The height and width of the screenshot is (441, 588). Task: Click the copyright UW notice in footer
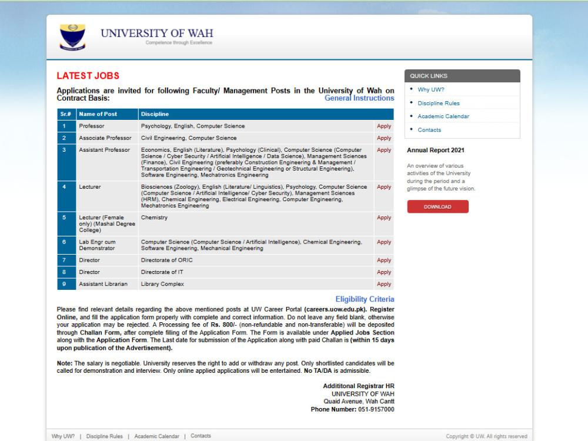tap(486, 436)
